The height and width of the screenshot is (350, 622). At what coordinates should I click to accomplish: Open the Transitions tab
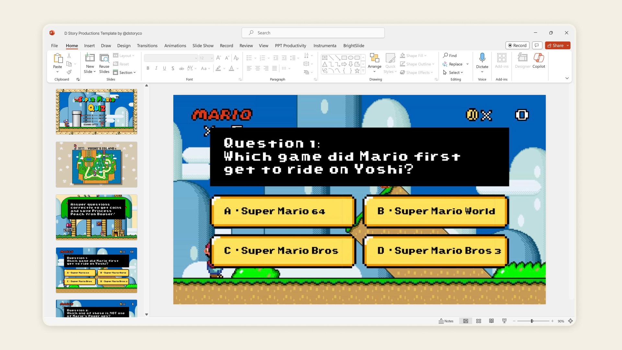click(x=147, y=46)
